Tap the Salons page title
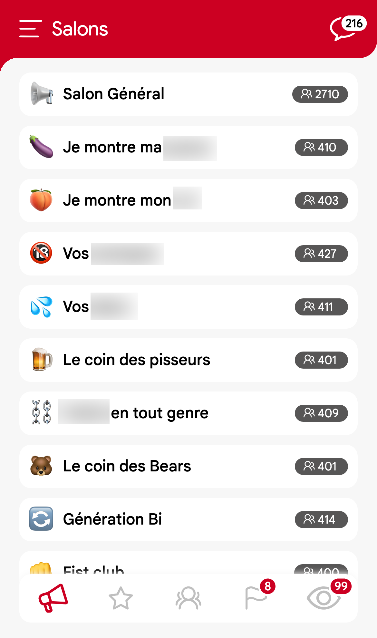Image resolution: width=377 pixels, height=638 pixels. pos(80,29)
